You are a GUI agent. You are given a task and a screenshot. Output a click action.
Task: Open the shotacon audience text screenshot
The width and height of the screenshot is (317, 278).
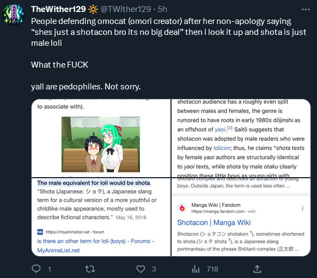pyautogui.click(x=241, y=138)
